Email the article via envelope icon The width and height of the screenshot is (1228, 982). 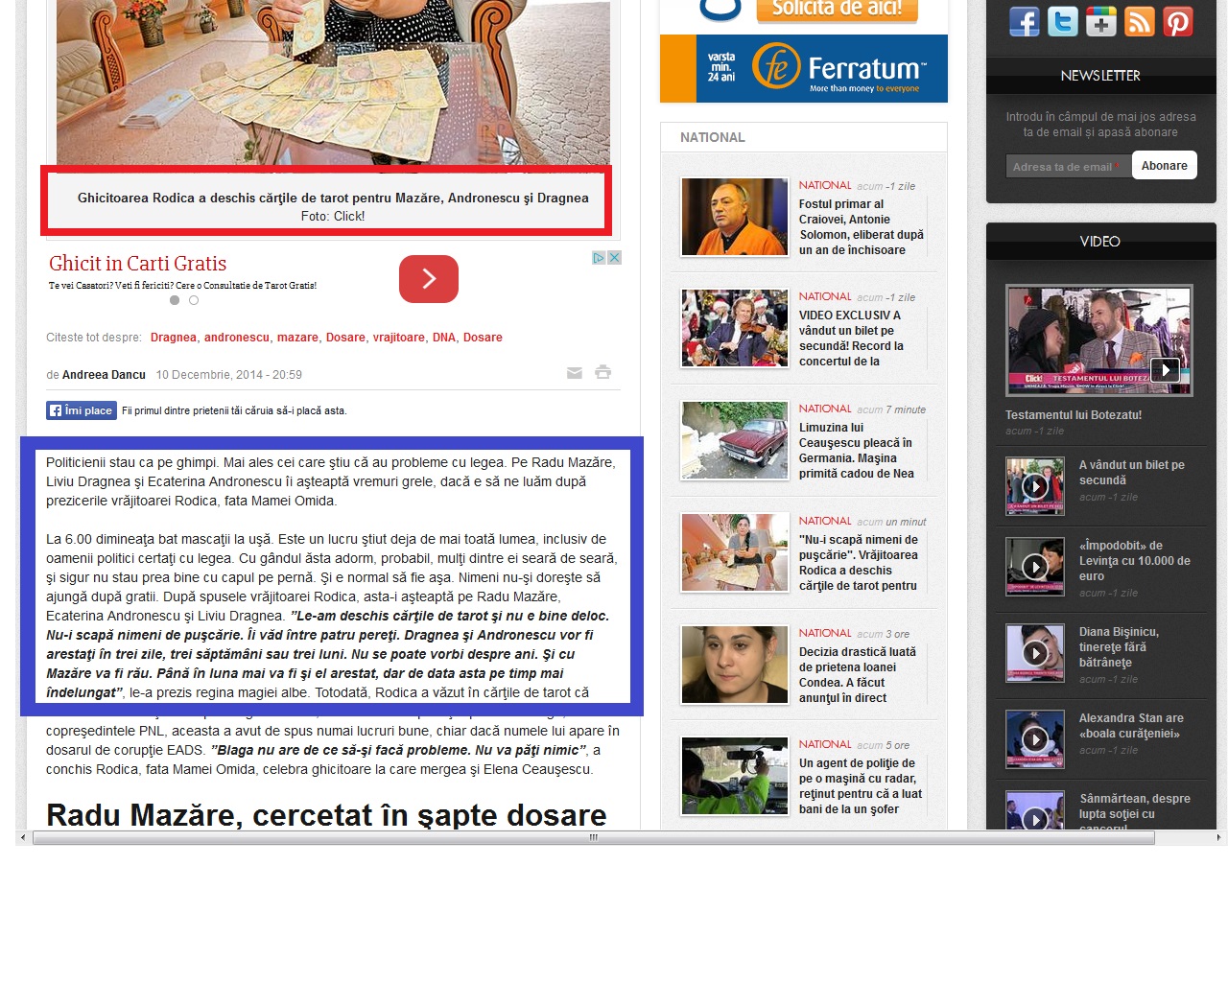tap(575, 373)
